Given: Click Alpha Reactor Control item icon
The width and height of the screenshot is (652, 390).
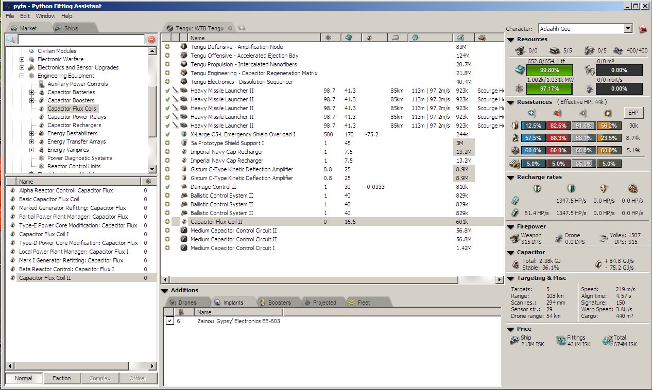Looking at the screenshot, I should (x=13, y=190).
